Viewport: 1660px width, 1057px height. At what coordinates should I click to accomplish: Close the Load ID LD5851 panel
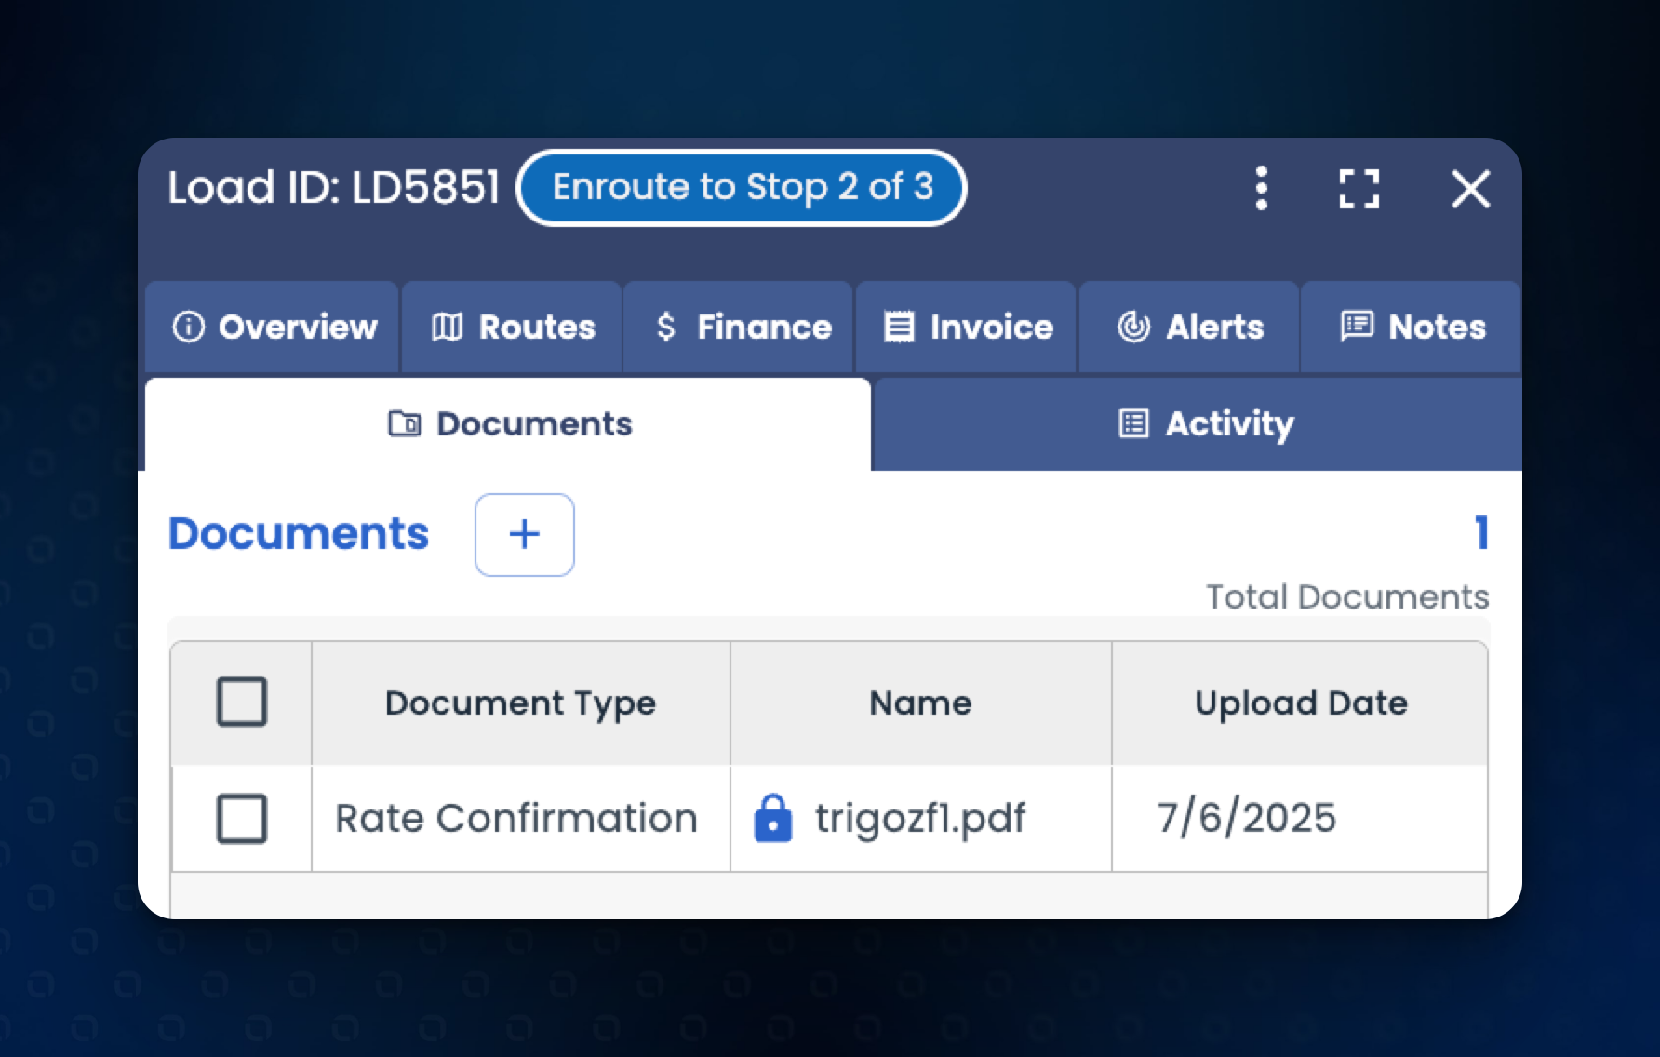tap(1470, 189)
